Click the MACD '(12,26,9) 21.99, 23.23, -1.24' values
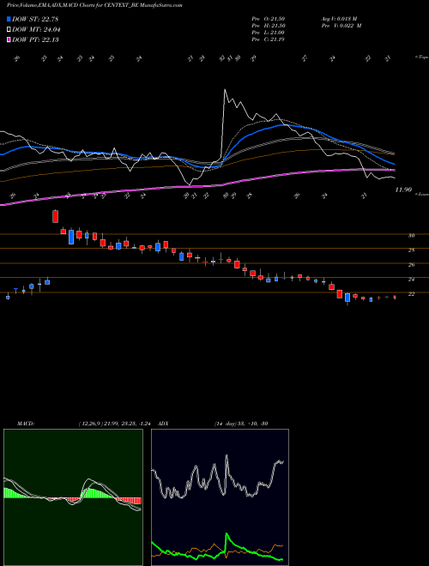 tap(117, 424)
